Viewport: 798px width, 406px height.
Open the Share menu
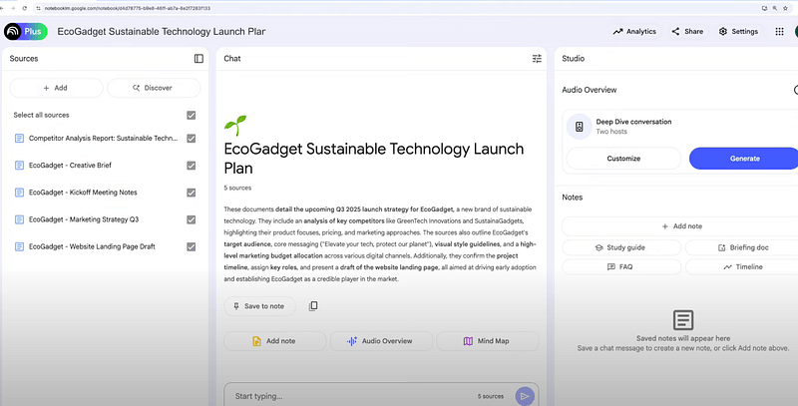pyautogui.click(x=687, y=31)
